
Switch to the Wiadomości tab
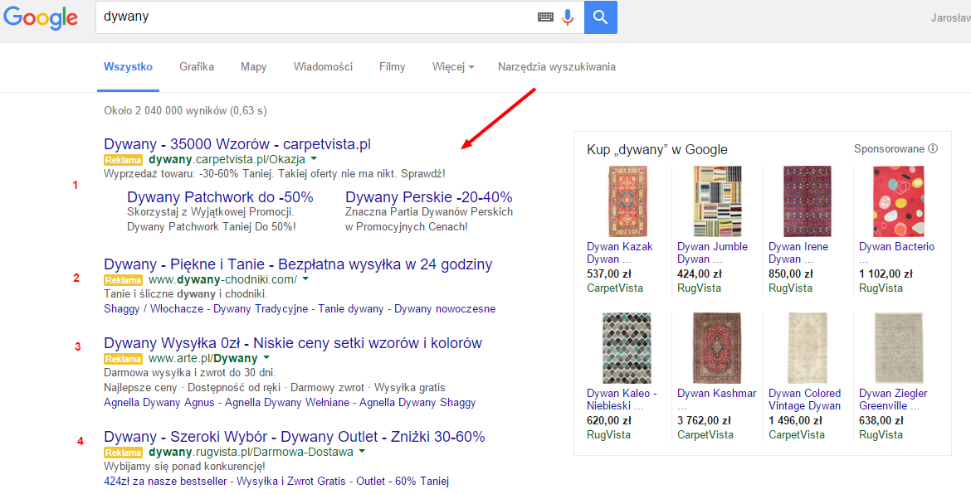324,67
